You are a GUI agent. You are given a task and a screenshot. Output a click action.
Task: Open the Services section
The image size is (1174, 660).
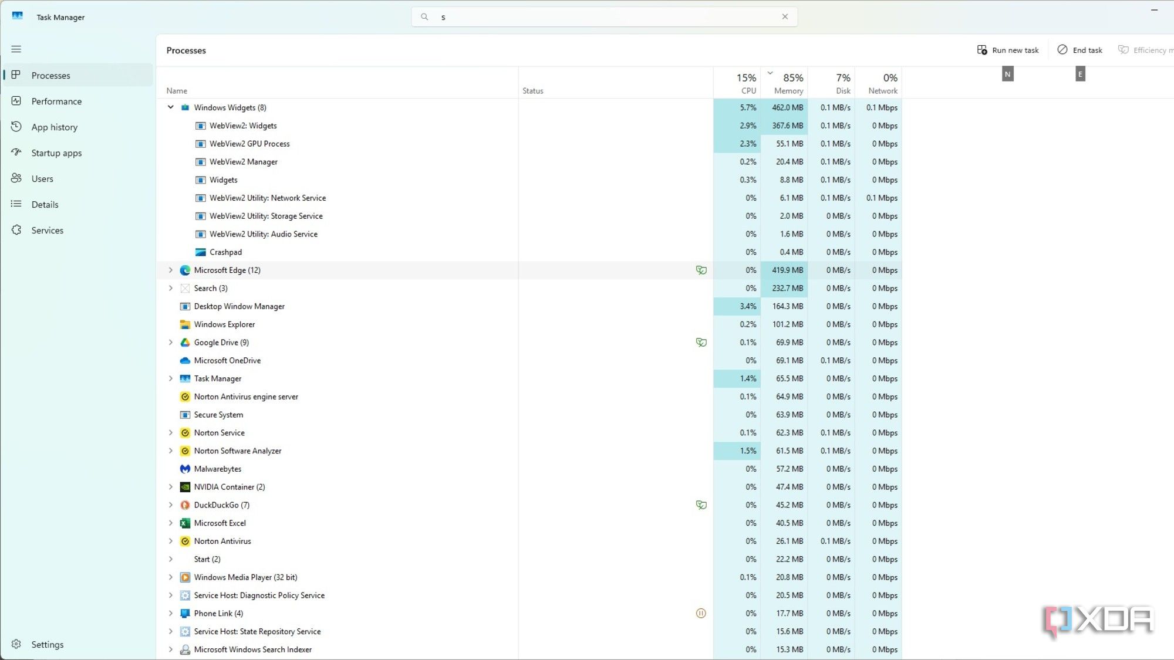(47, 230)
